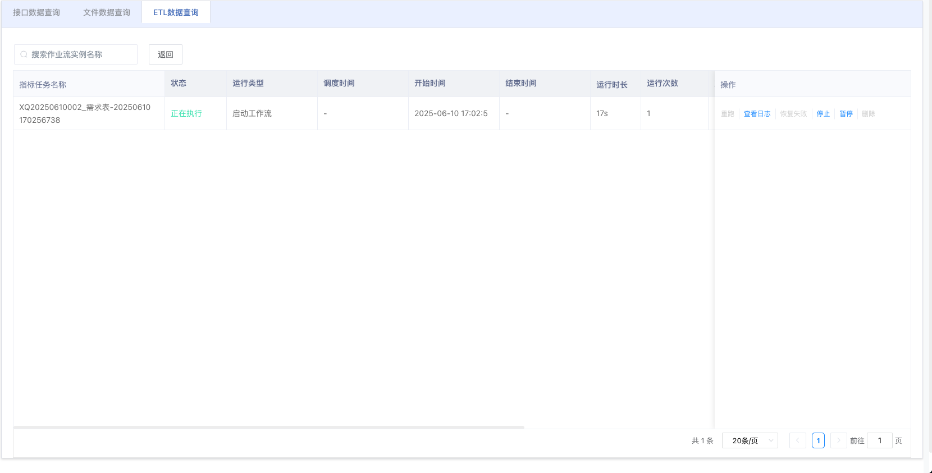Click the 重跑 action link
932x473 pixels.
pos(728,113)
